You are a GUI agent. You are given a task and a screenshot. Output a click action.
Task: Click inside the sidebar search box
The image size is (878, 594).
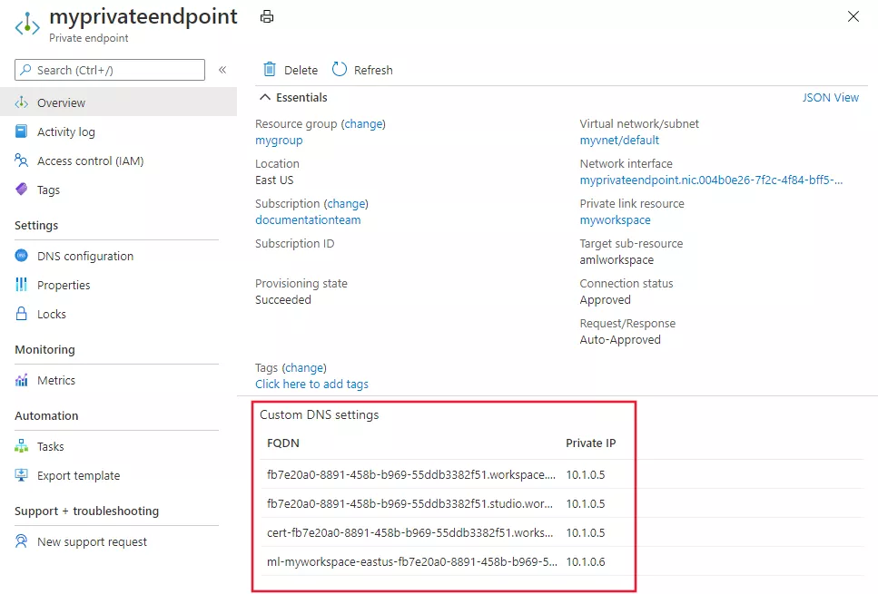pos(109,69)
